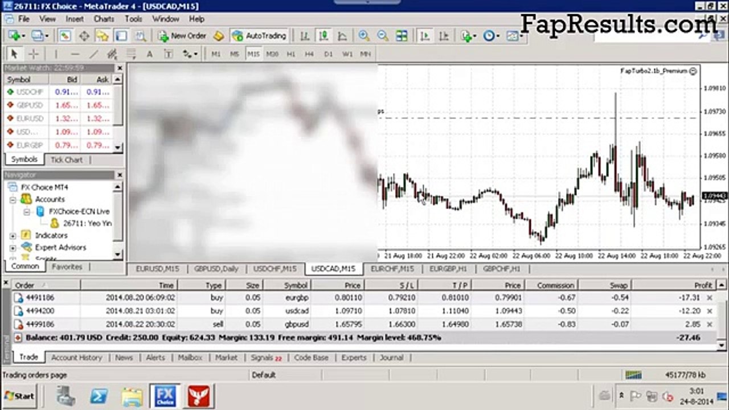This screenshot has height=410, width=729.
Task: Click the New Order button
Action: 182,36
